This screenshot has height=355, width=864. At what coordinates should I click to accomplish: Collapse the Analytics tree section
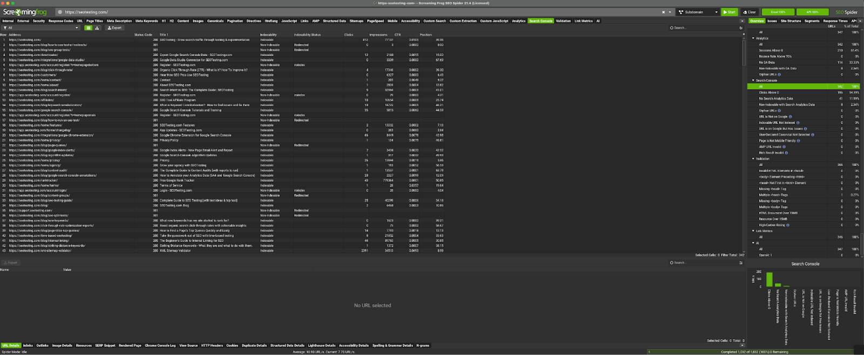click(753, 38)
